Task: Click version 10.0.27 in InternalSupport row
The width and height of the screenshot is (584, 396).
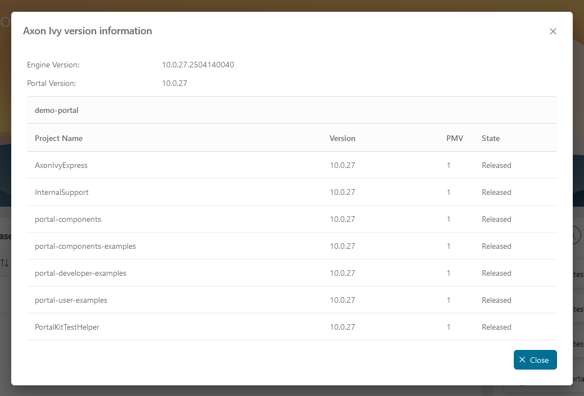Action: (x=343, y=192)
